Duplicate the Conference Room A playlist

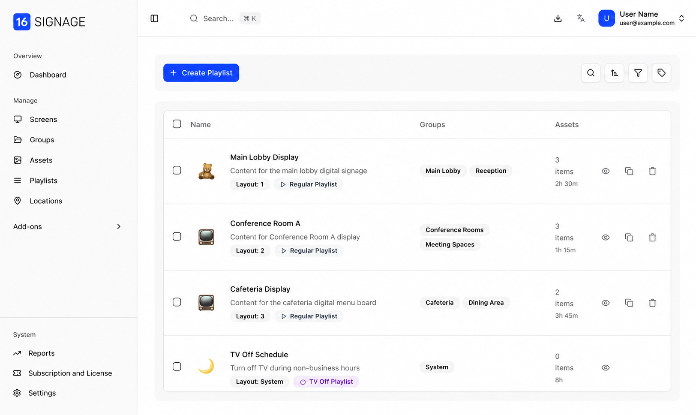pyautogui.click(x=629, y=238)
